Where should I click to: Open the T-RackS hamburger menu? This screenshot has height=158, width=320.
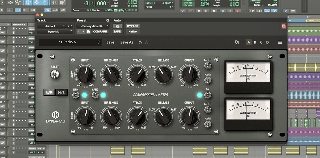[280, 42]
